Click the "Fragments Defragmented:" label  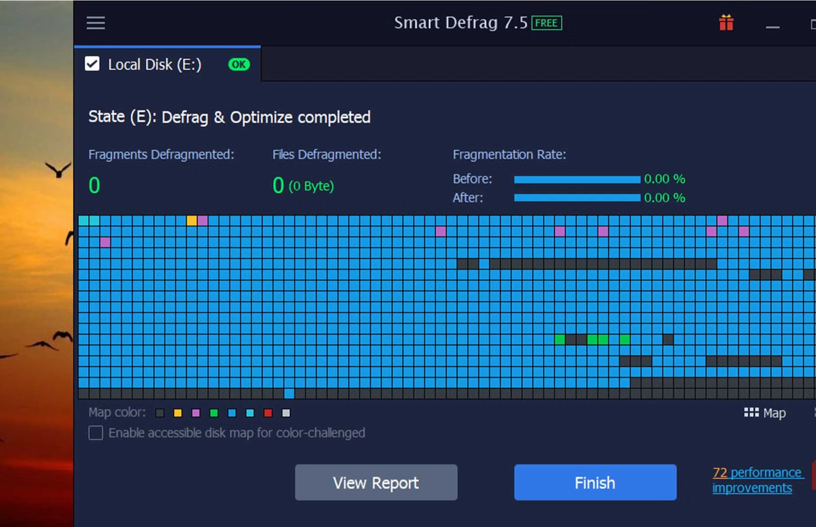coord(161,155)
